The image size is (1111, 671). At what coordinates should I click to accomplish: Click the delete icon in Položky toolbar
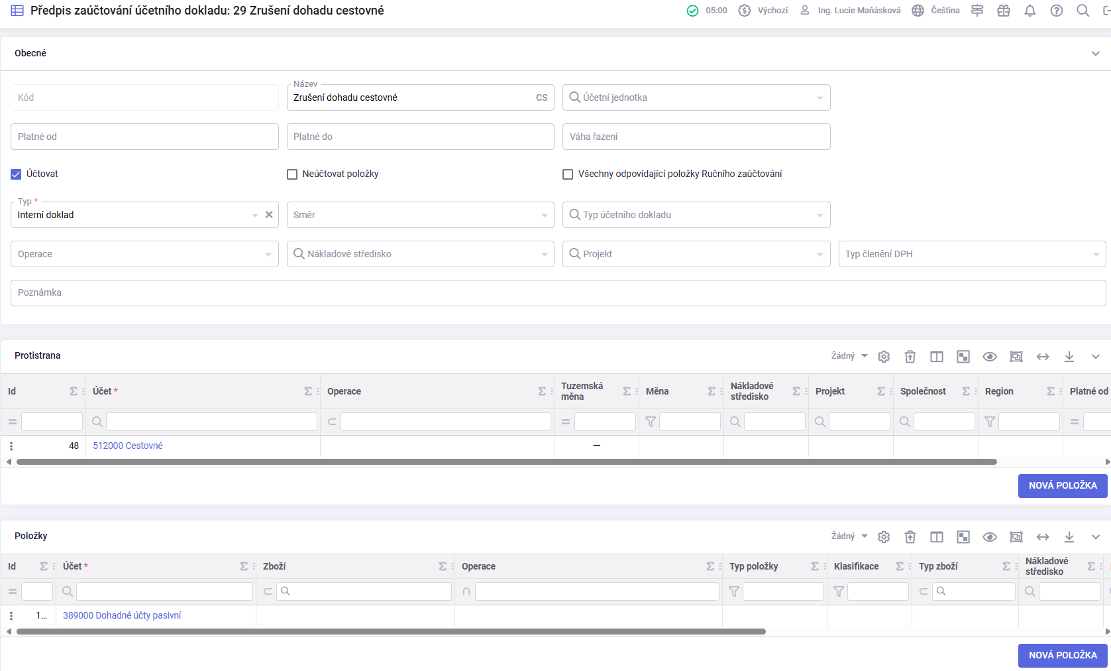(910, 537)
